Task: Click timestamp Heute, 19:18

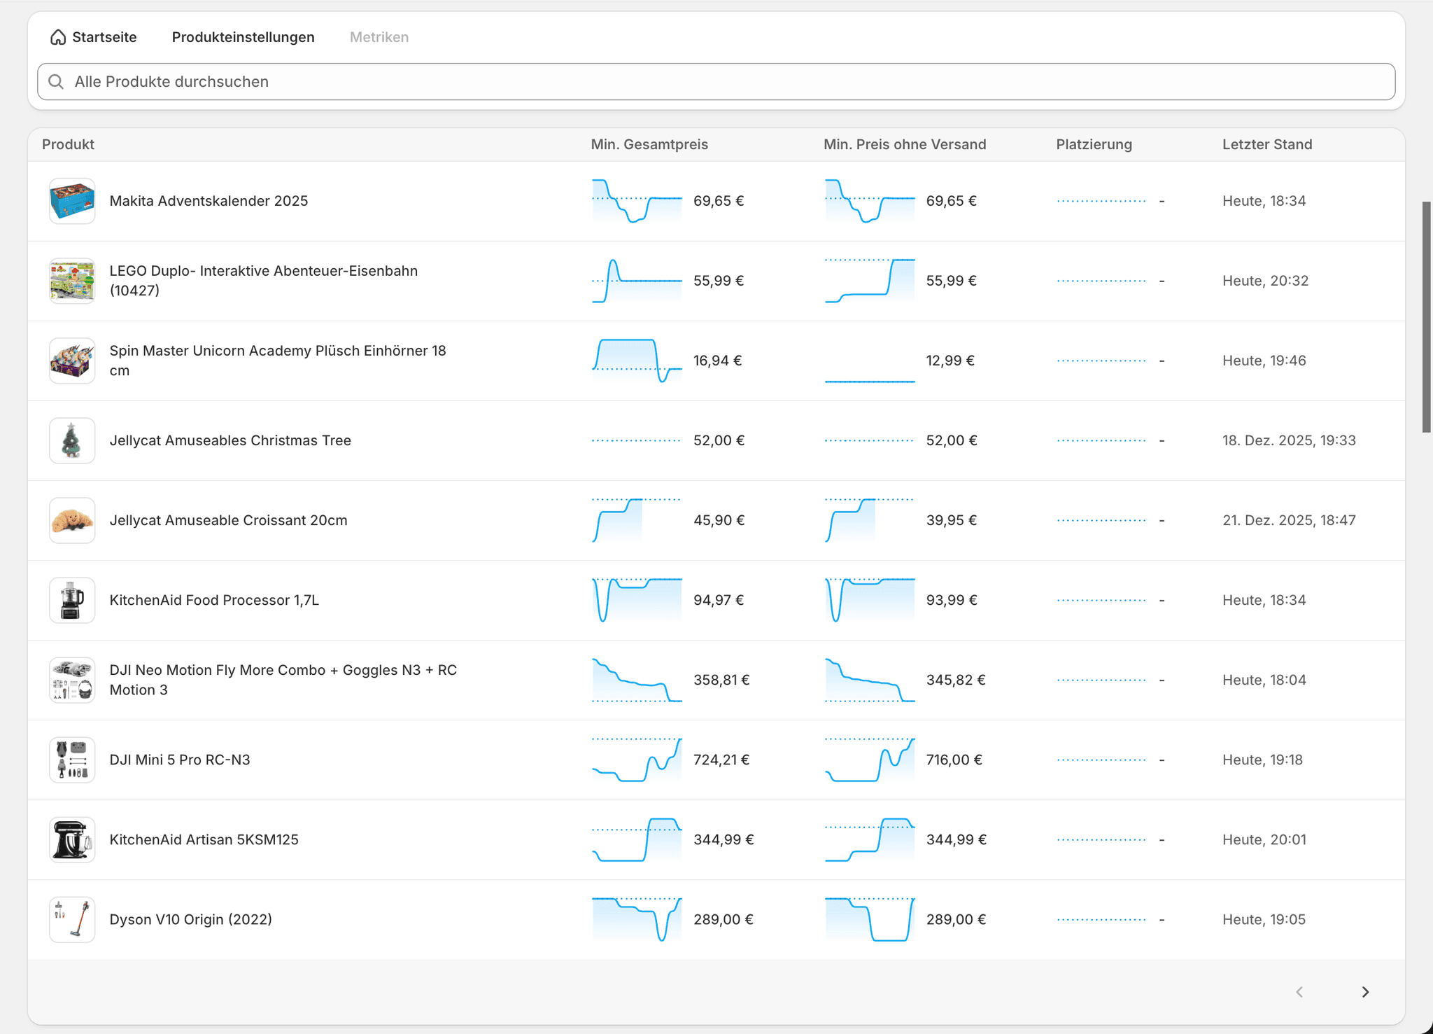Action: coord(1262,760)
